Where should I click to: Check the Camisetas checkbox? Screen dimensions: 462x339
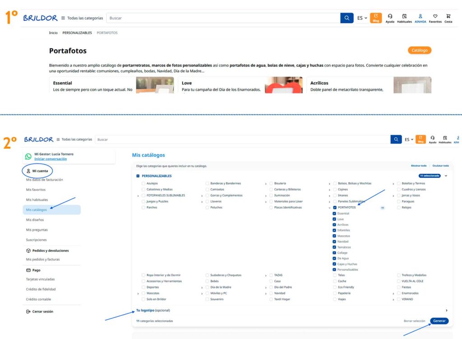[207, 190]
